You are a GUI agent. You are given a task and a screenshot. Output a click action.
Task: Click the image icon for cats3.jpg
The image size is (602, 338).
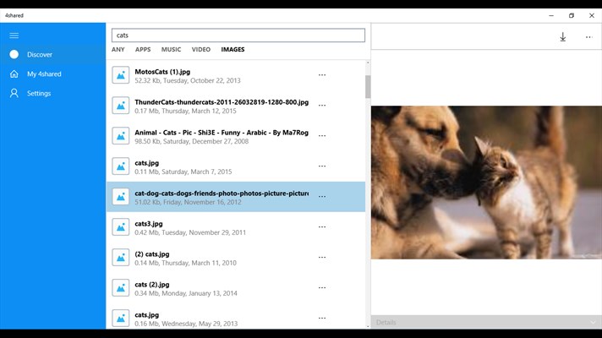[x=121, y=227]
